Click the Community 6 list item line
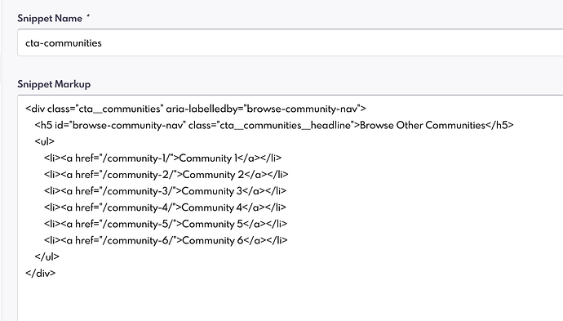 [x=166, y=240]
